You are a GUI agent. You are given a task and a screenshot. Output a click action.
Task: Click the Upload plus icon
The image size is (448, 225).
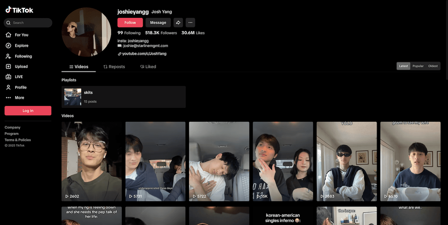pyautogui.click(x=9, y=67)
